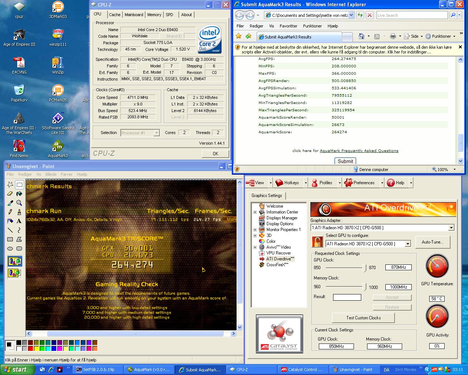Select the Pick Color eyedropper tool
The image size is (468, 375).
click(10, 203)
